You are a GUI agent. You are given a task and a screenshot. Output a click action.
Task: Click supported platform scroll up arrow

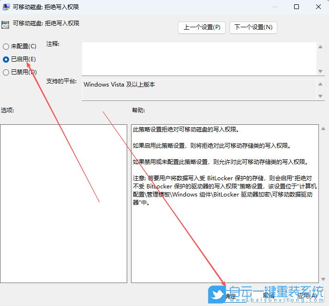pos(320,84)
